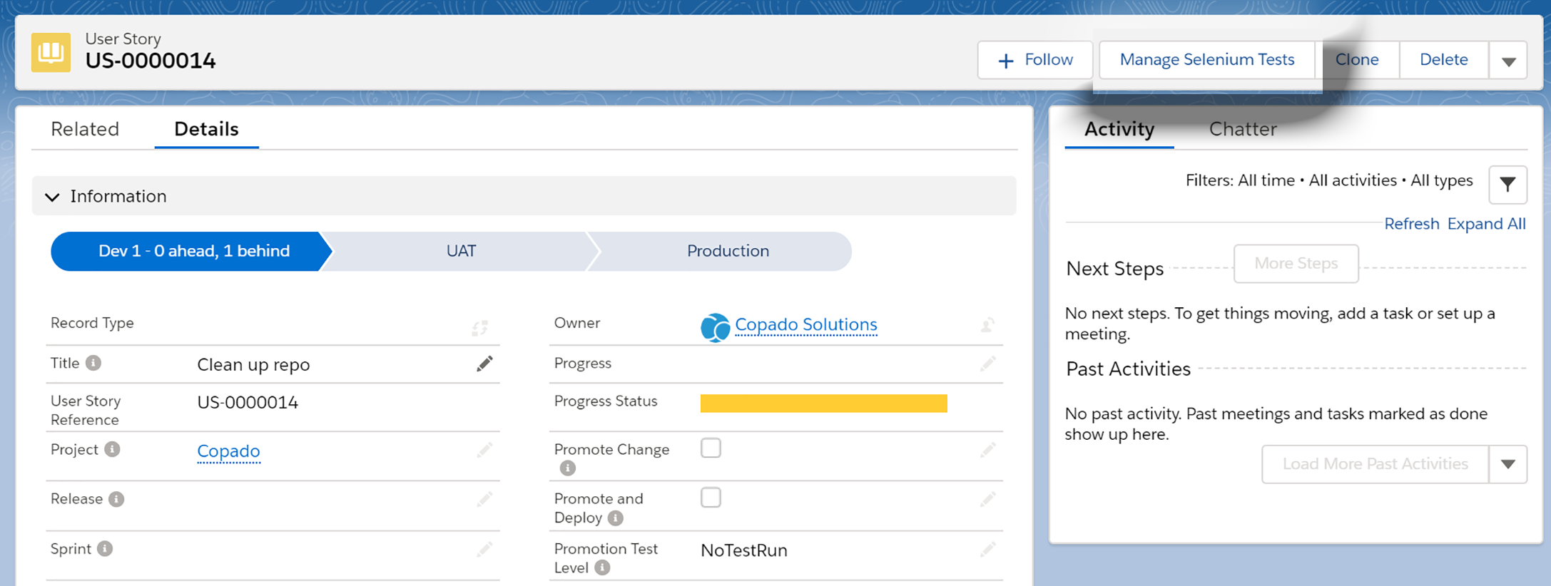The height and width of the screenshot is (586, 1551).
Task: Click the Copado Solutions owner avatar
Action: (x=715, y=327)
